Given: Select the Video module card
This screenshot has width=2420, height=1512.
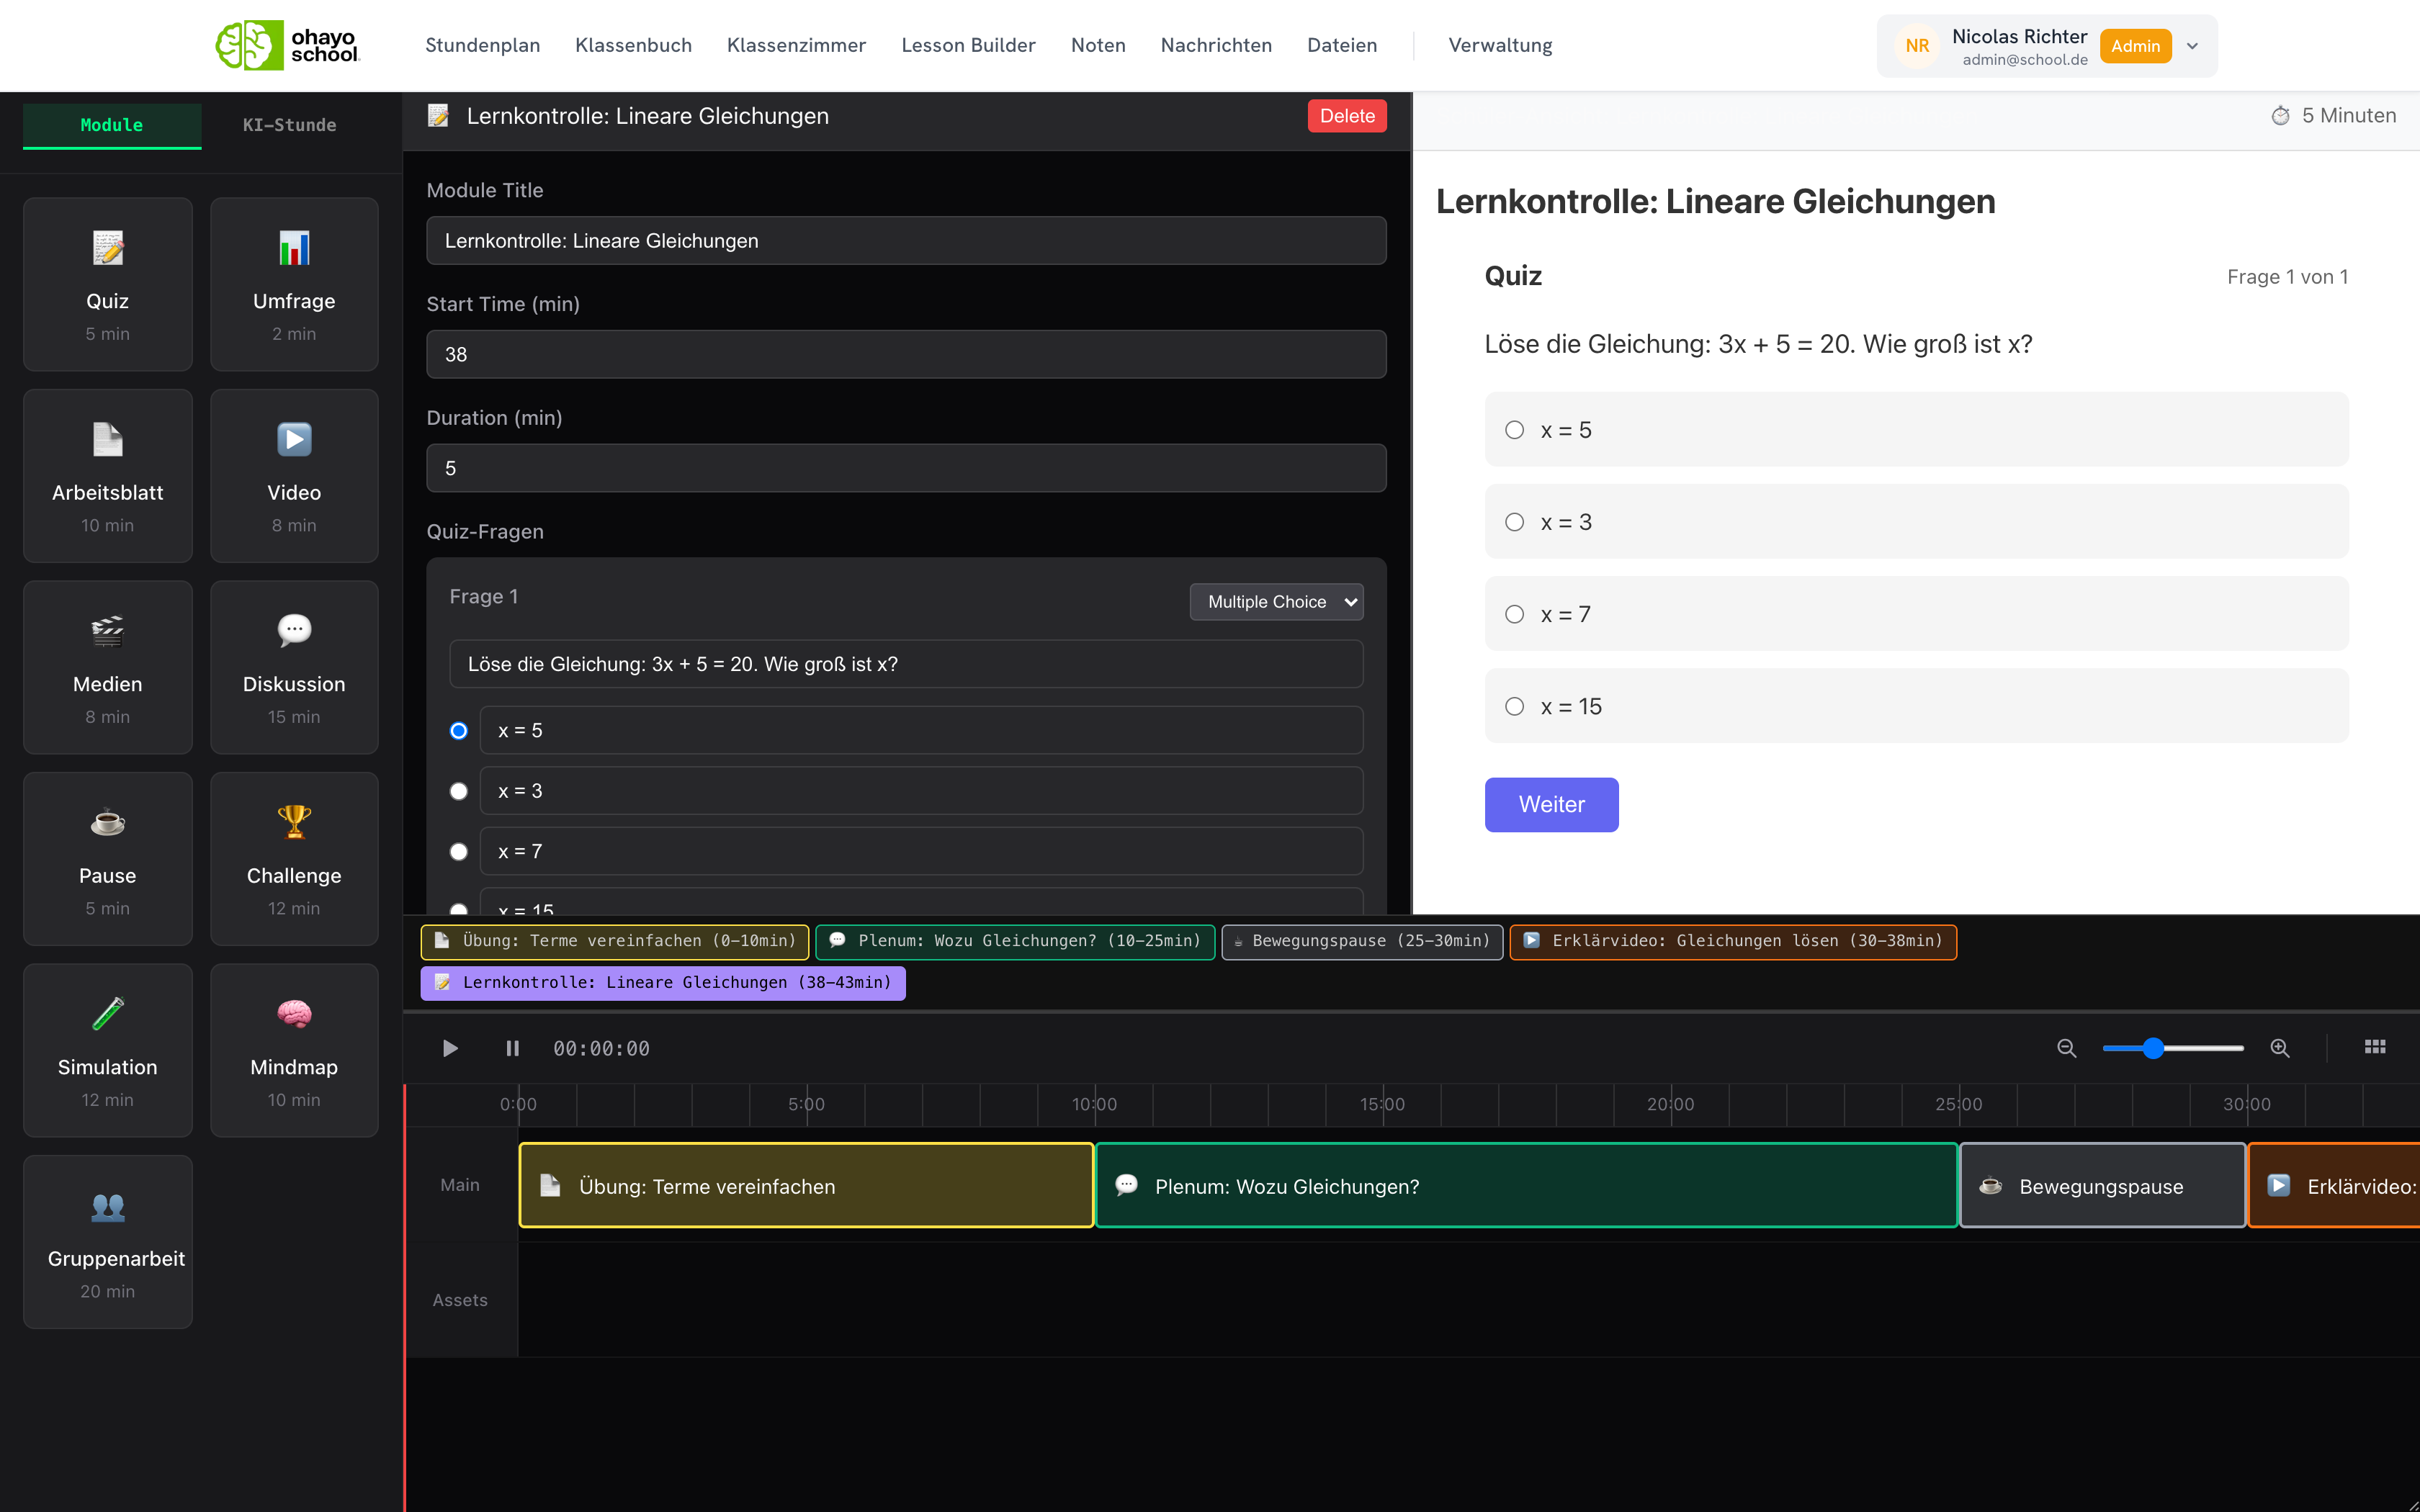Looking at the screenshot, I should (294, 476).
